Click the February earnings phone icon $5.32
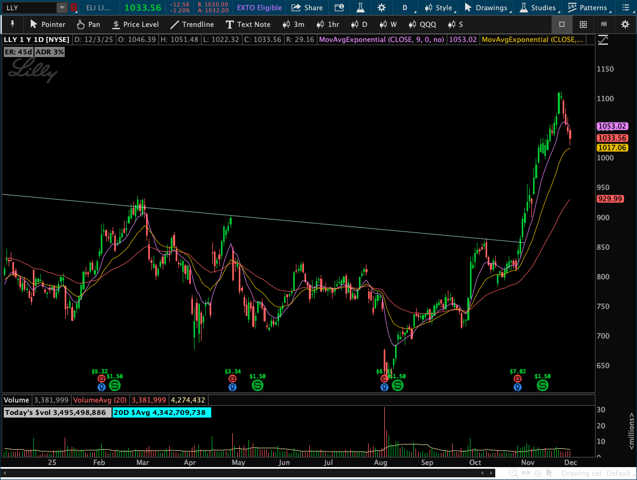 tap(101, 378)
